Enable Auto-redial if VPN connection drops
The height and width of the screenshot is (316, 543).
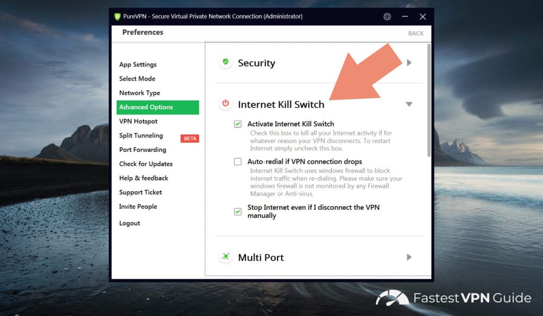238,162
